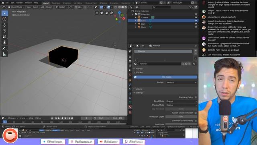Expand the Preview panel
The width and height of the screenshot is (257, 145).
point(139,69)
